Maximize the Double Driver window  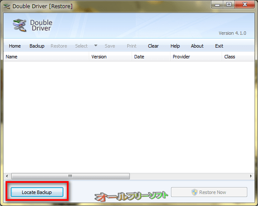point(229,4)
